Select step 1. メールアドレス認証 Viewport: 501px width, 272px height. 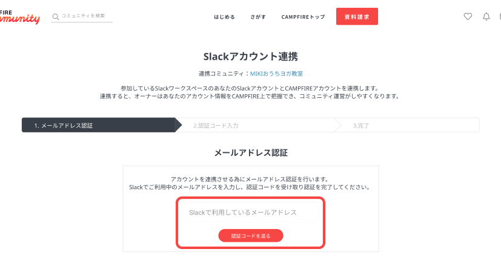point(98,126)
